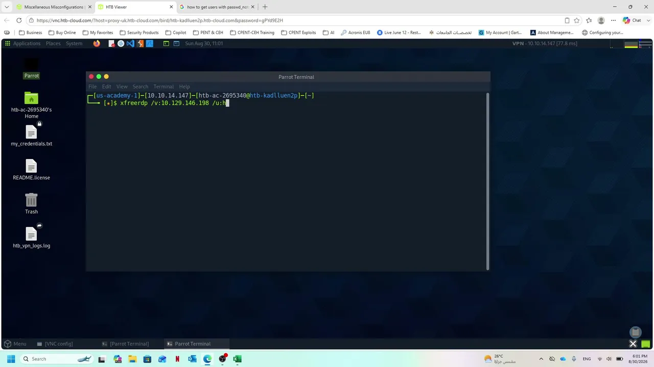Open Task View on the Windows taskbar
The image size is (654, 367).
(102, 359)
